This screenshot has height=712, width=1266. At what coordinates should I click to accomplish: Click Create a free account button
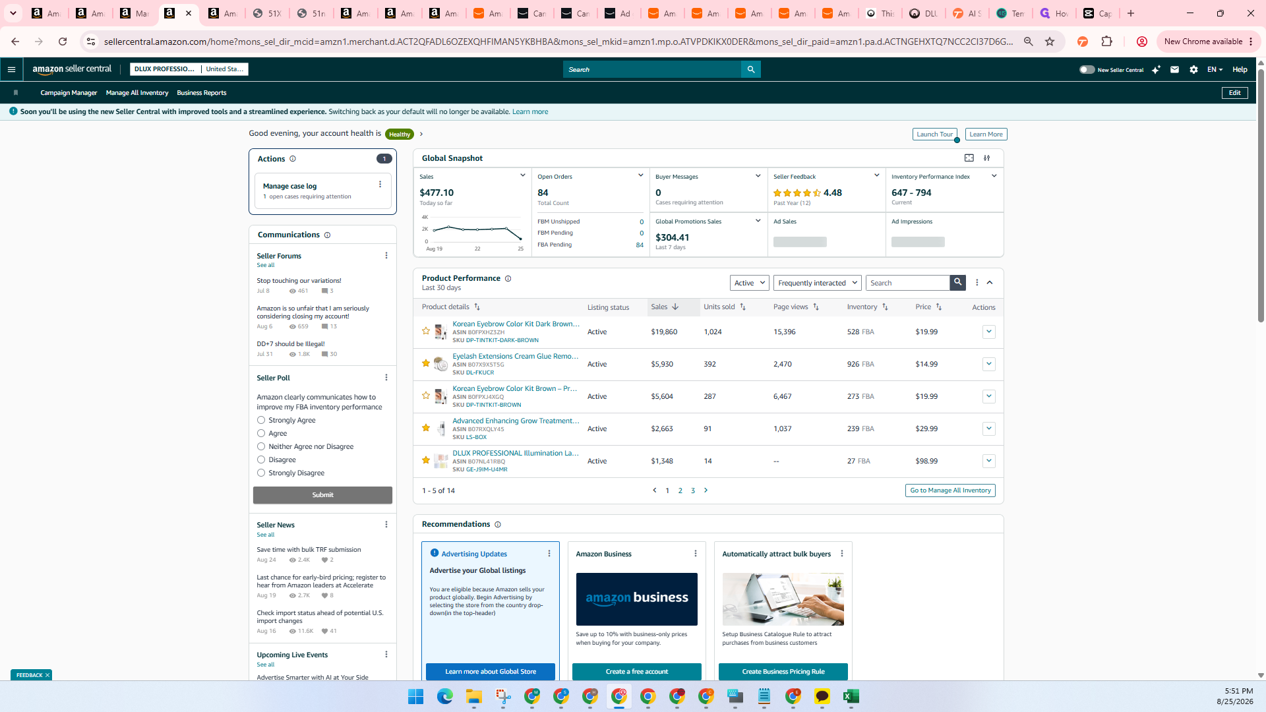(636, 672)
